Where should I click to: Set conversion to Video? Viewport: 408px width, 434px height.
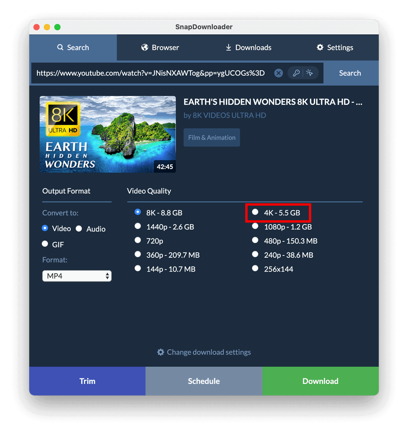56,228
